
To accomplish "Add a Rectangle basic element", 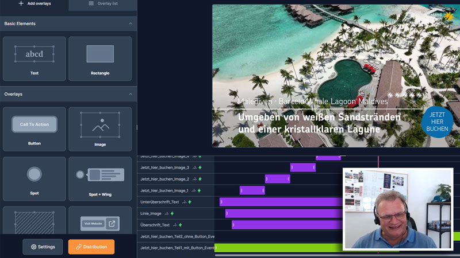I will pyautogui.click(x=100, y=58).
